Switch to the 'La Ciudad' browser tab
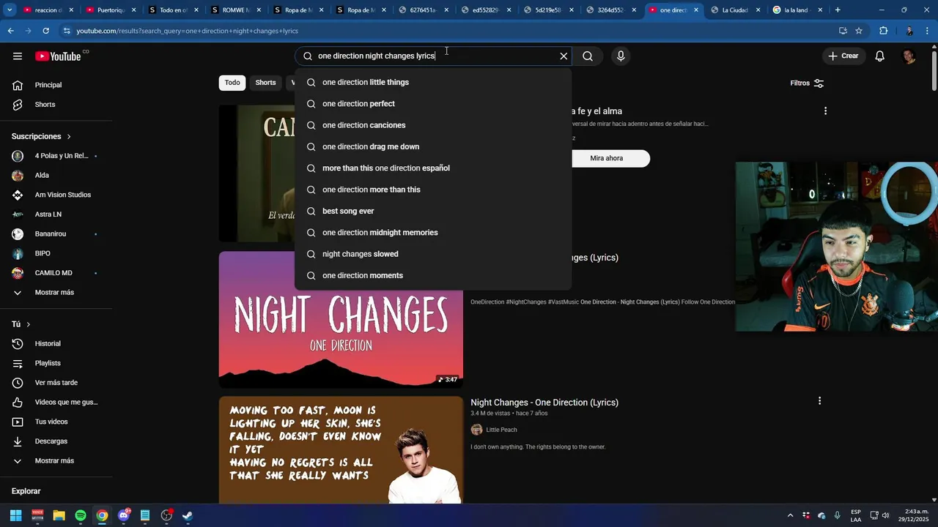 click(734, 10)
